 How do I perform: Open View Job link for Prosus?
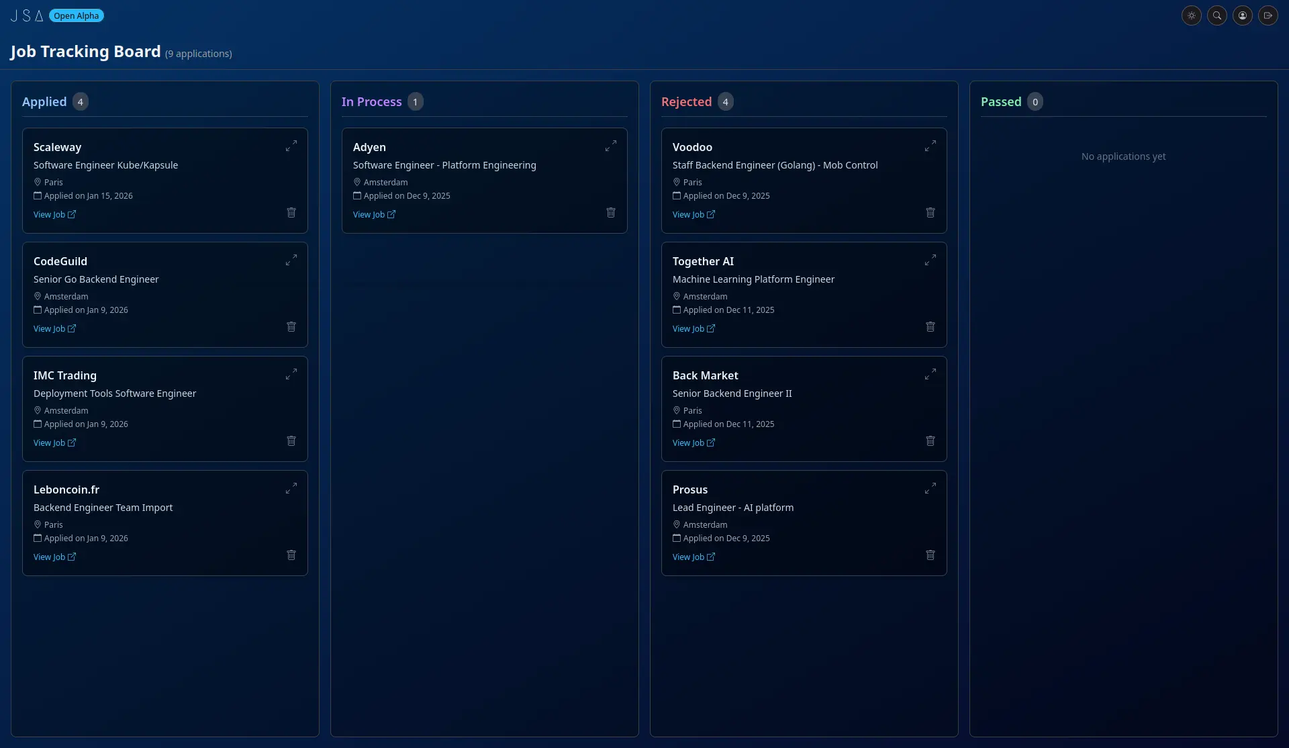694,557
